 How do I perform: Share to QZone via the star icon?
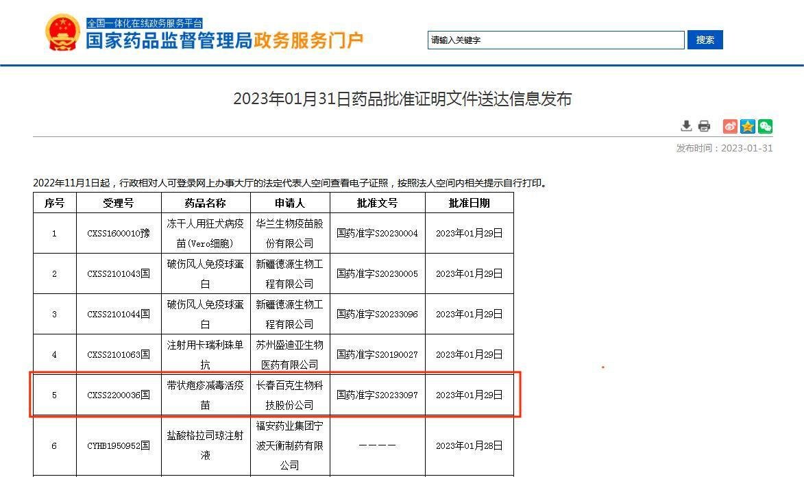tap(748, 126)
